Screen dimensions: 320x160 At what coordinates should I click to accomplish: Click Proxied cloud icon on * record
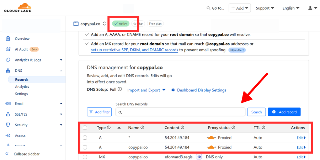[211, 138]
